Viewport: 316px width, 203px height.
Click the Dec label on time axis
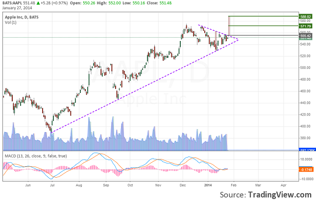[x=183, y=185]
